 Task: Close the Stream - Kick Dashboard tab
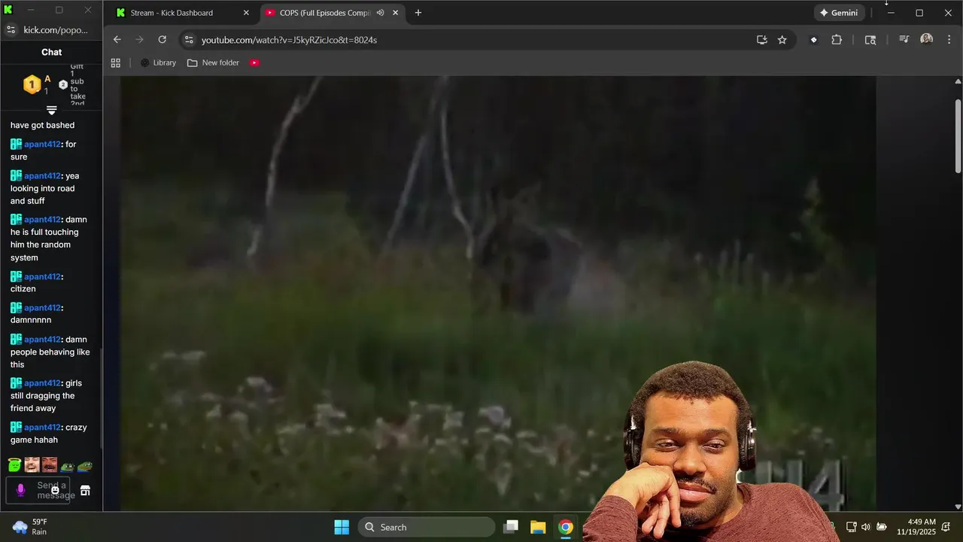245,13
